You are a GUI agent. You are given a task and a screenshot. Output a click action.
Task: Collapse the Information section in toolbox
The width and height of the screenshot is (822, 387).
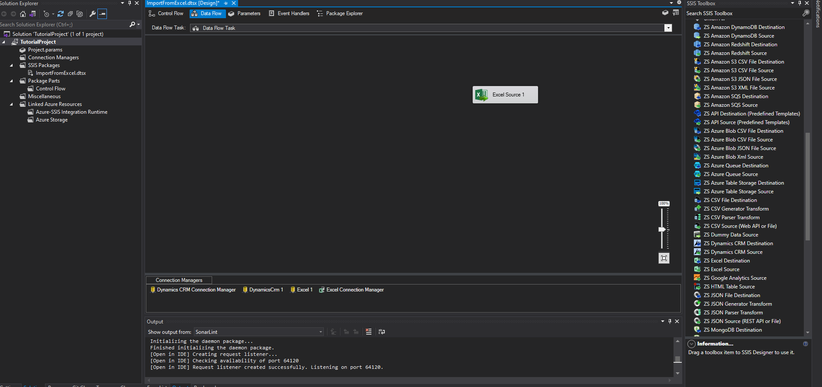pos(692,344)
